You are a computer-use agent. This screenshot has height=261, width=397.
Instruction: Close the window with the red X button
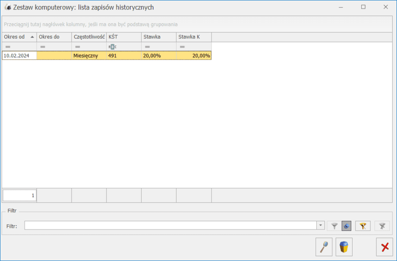point(384,247)
